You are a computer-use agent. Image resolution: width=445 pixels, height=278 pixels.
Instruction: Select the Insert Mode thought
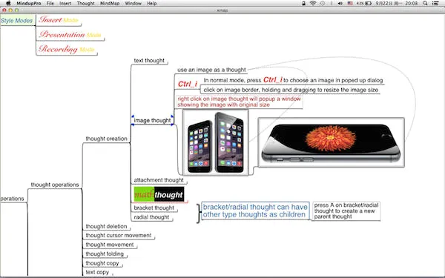click(x=59, y=20)
